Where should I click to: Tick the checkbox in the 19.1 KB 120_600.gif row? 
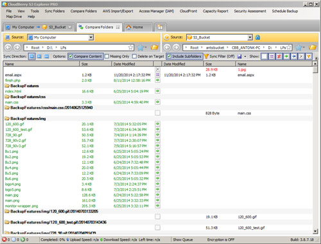click(x=157, y=216)
